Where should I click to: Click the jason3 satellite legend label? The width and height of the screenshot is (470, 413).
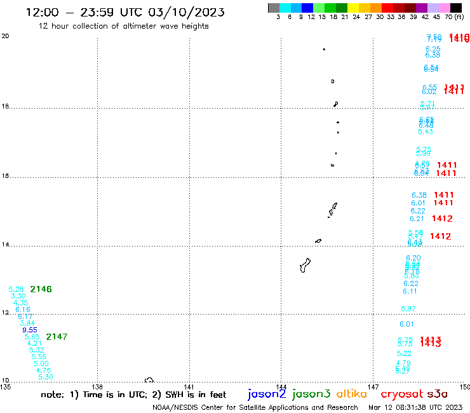(x=311, y=394)
